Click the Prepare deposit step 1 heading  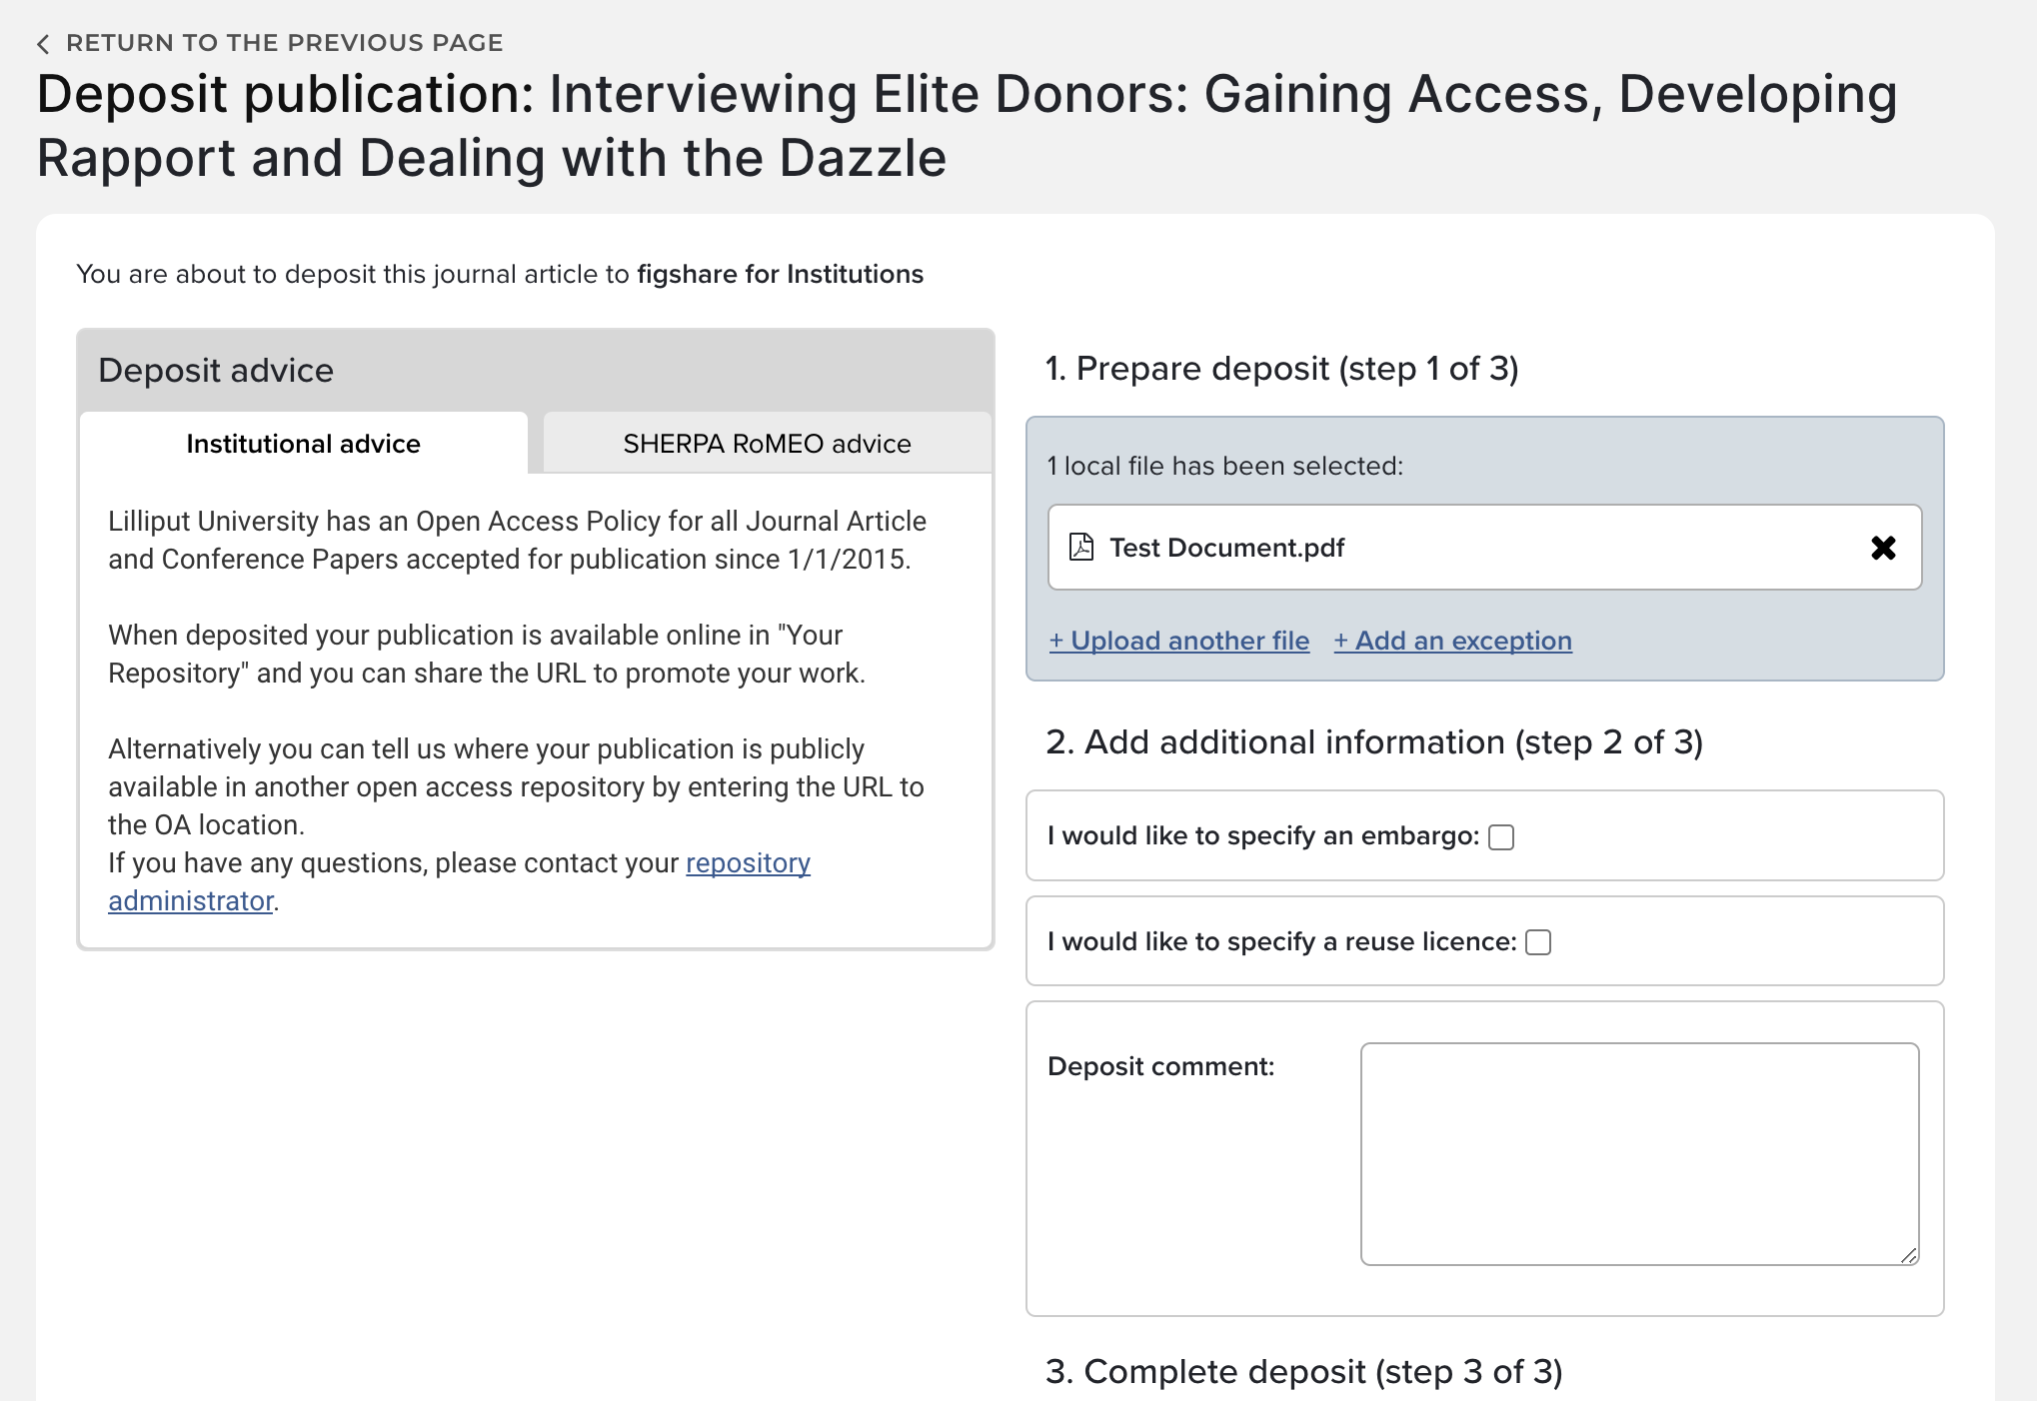click(x=1281, y=369)
